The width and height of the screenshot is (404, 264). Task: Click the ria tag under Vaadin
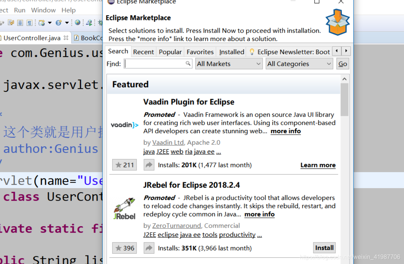(x=189, y=151)
